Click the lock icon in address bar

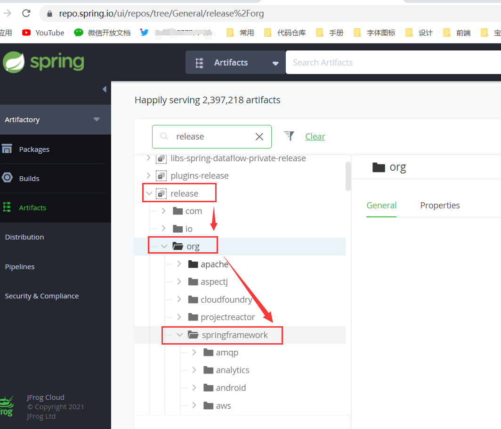pyautogui.click(x=49, y=14)
